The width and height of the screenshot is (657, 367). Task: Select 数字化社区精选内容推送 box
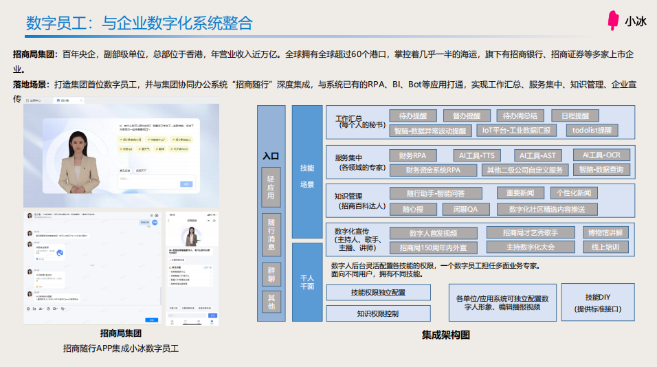[547, 209]
